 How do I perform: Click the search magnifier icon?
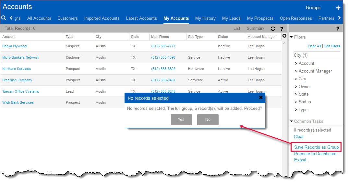coord(4,18)
